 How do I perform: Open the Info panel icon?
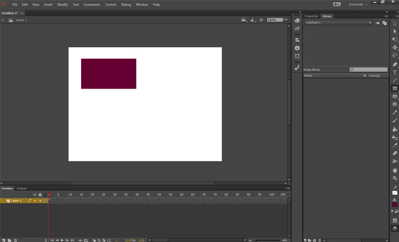[x=297, y=48]
